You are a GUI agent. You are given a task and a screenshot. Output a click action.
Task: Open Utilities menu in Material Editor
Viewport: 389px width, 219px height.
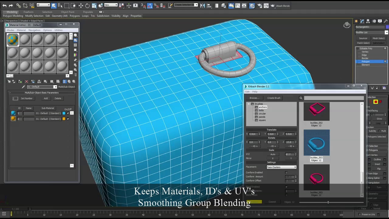[x=58, y=30]
